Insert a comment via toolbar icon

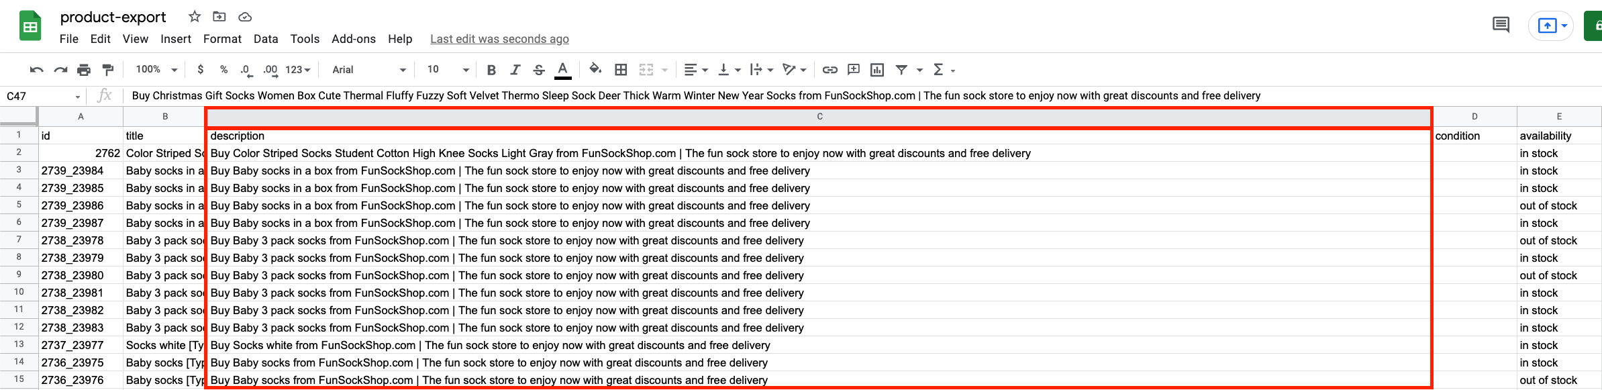pos(854,70)
